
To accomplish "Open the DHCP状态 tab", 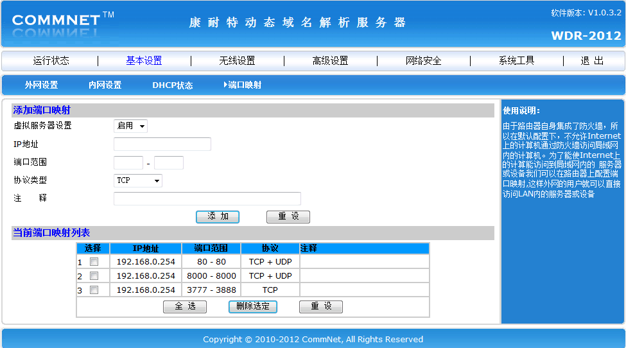I will coord(172,85).
